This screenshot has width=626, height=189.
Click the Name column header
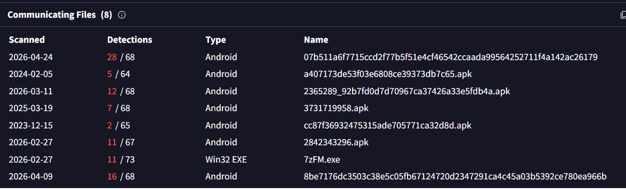coord(316,40)
